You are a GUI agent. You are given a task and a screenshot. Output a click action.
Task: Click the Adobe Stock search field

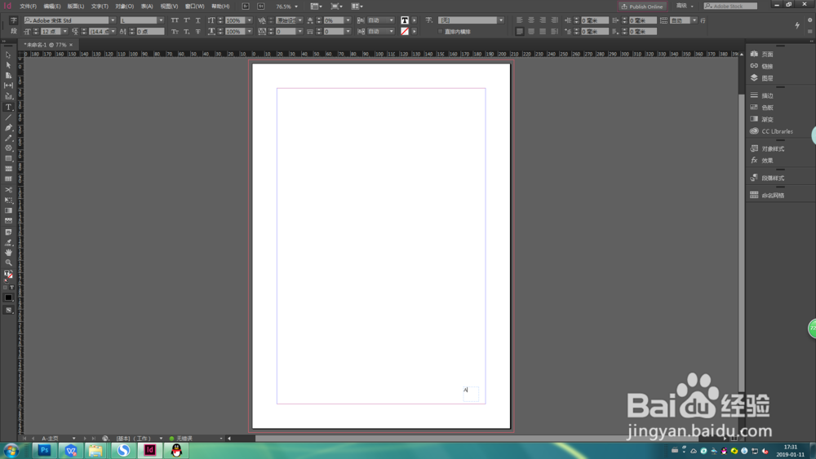(730, 7)
